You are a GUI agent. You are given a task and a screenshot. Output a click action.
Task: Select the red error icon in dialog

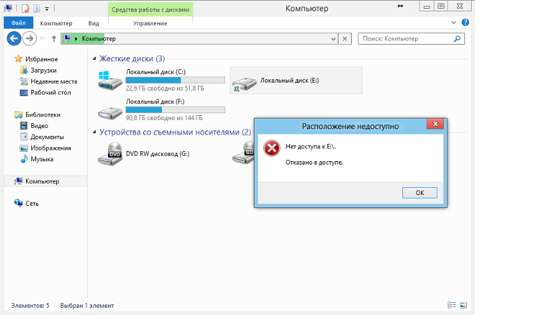[x=272, y=148]
